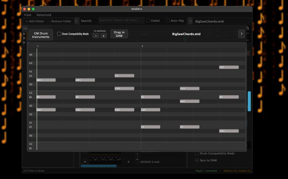Click the back arrow beside BigSawChords.mid title
This screenshot has height=179, width=288.
(191, 21)
